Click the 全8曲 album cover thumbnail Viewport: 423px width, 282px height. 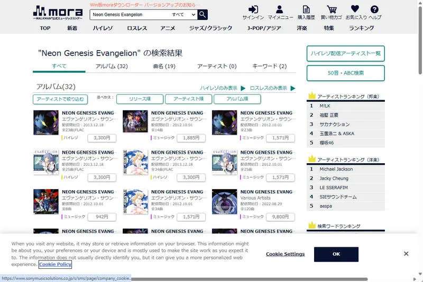point(46,202)
